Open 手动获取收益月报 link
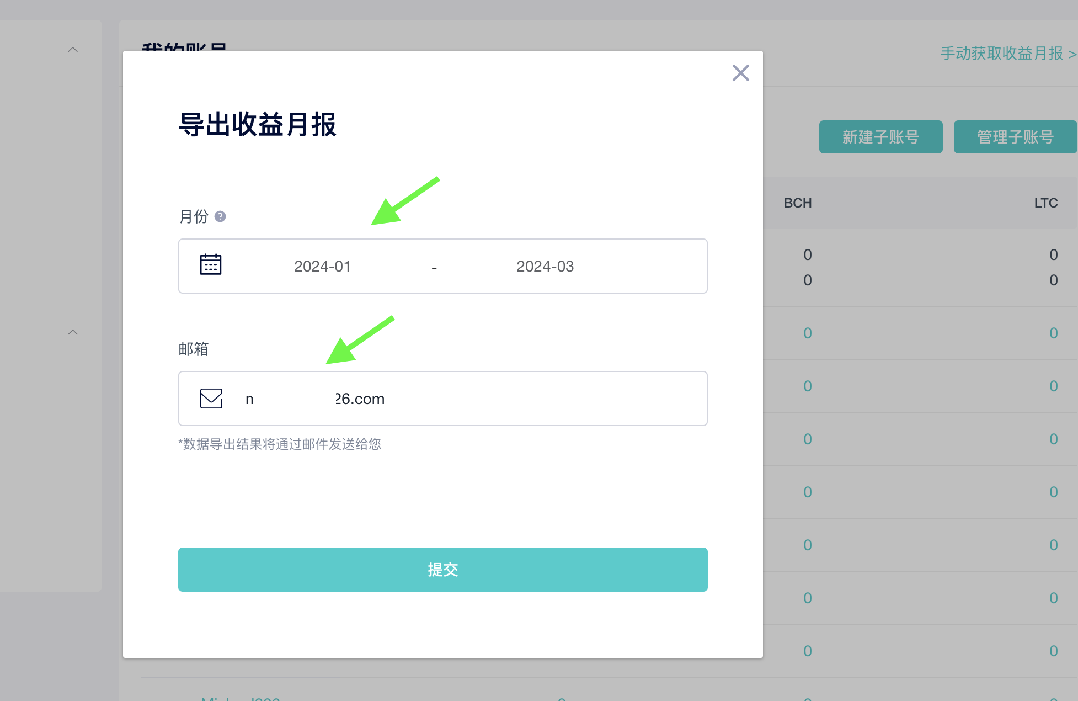Viewport: 1078px width, 701px height. pos(1008,54)
